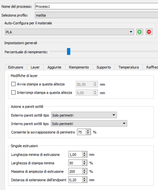
Task: Switch to the Estrusore tab
Action: pyautogui.click(x=16, y=67)
